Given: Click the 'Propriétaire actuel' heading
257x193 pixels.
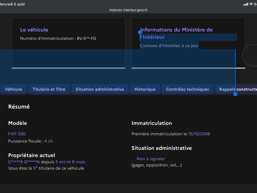Looking at the screenshot, I should pyautogui.click(x=31, y=155).
